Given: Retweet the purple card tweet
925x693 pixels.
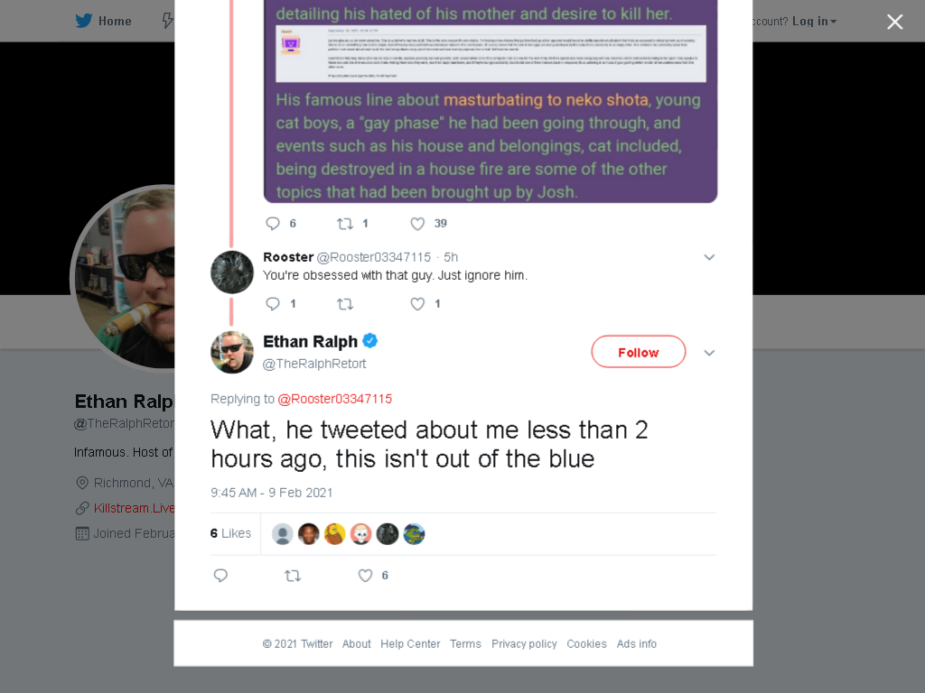Looking at the screenshot, I should pyautogui.click(x=345, y=224).
